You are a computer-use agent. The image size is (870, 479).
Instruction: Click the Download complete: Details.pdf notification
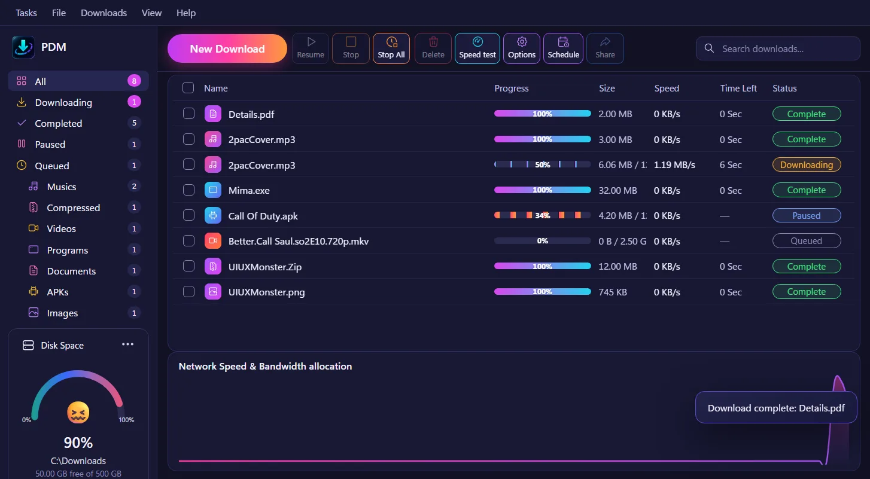[x=777, y=408]
